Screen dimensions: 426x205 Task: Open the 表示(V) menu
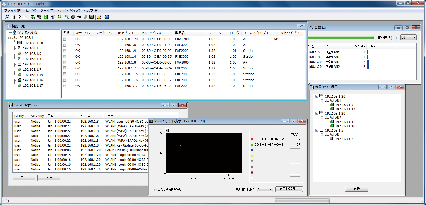tap(30, 11)
